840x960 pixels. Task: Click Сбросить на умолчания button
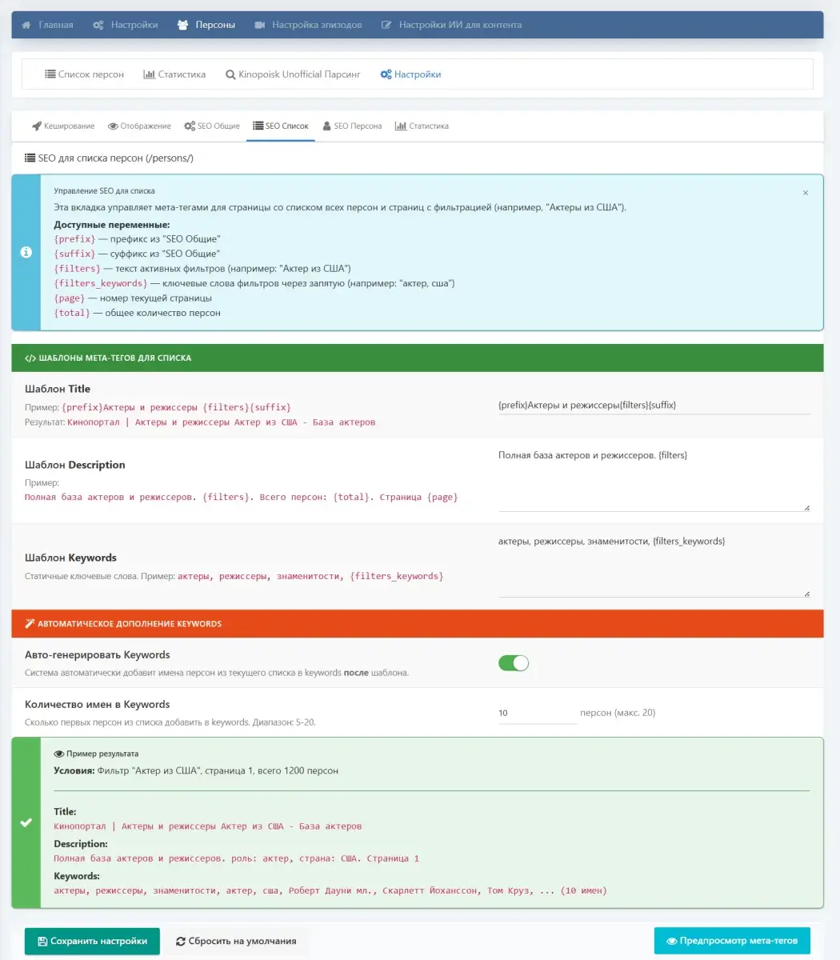[236, 941]
